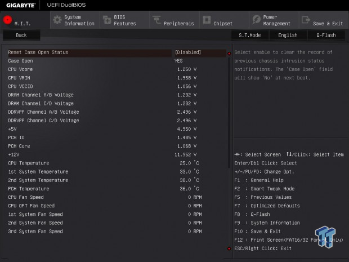Select the CPU Vcore label

pos(20,69)
